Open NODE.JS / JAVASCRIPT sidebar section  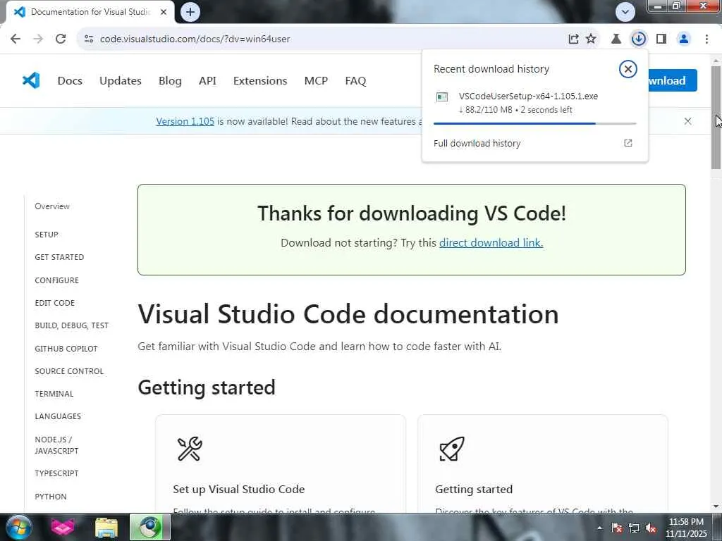(x=56, y=445)
